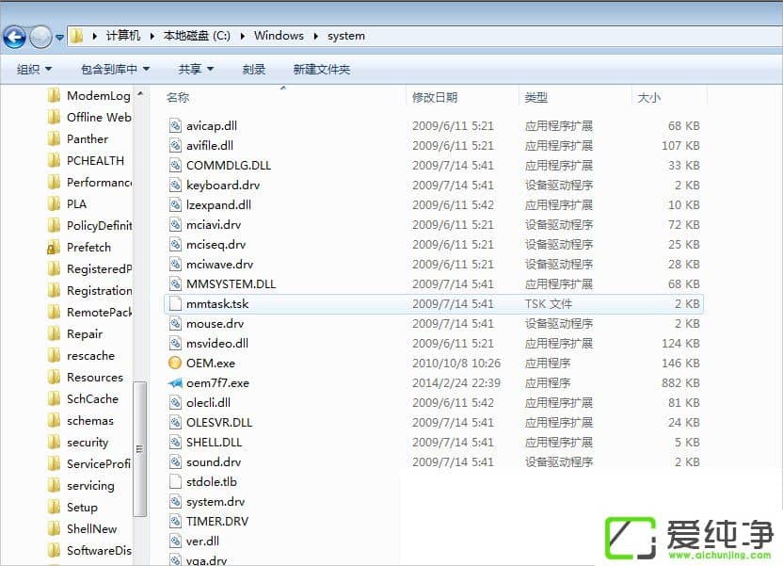The image size is (783, 566).
Task: Select the sound.drv file icon
Action: coord(175,462)
